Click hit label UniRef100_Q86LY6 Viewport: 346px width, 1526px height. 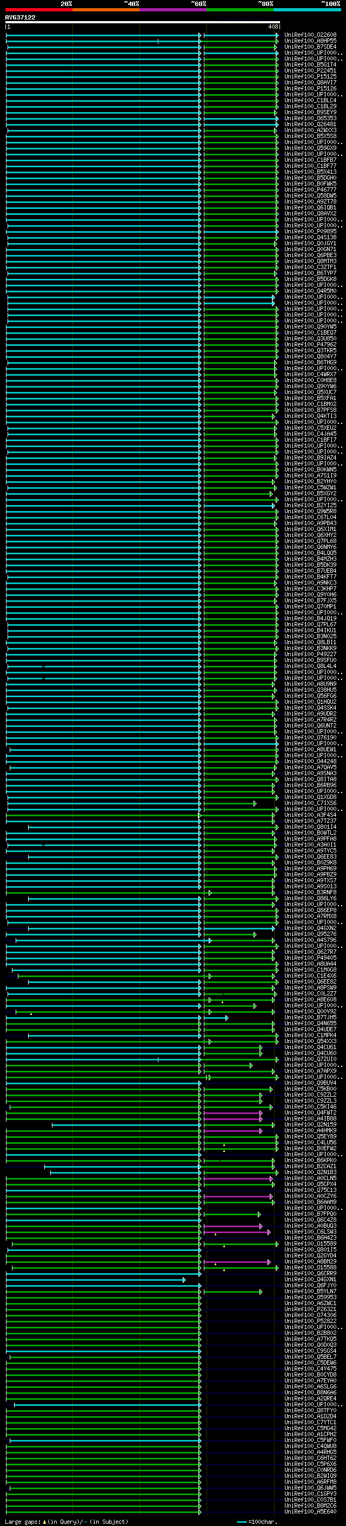tap(310, 899)
